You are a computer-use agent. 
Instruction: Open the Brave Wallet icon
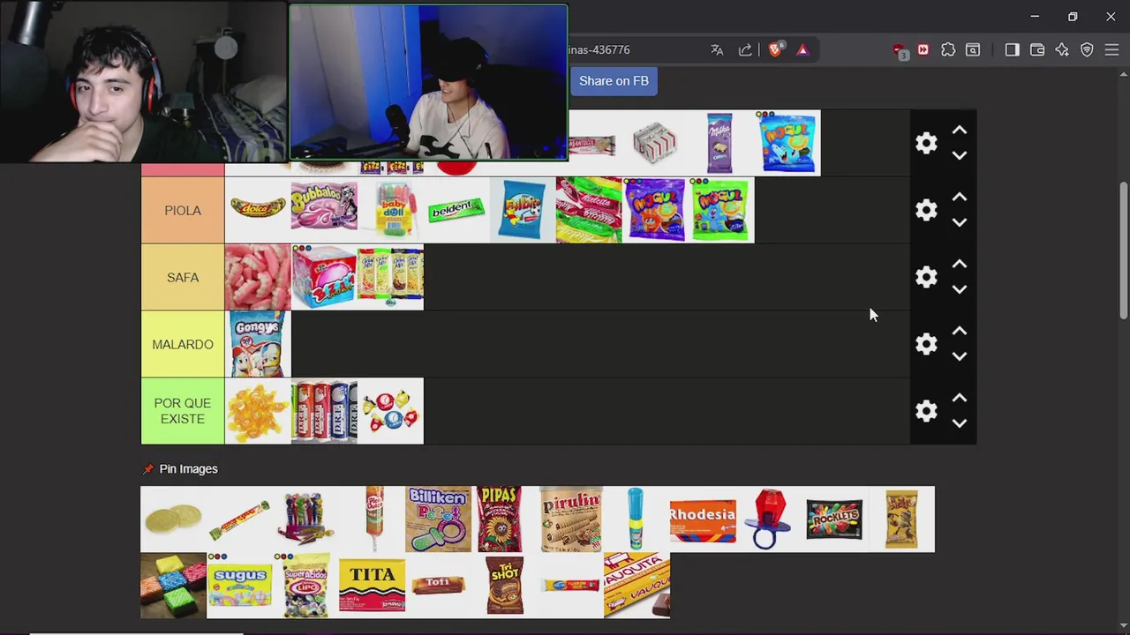(1037, 50)
